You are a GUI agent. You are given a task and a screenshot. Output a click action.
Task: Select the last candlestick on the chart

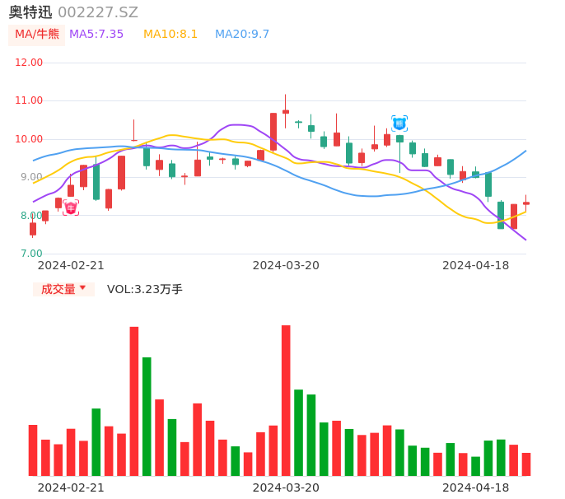526,203
